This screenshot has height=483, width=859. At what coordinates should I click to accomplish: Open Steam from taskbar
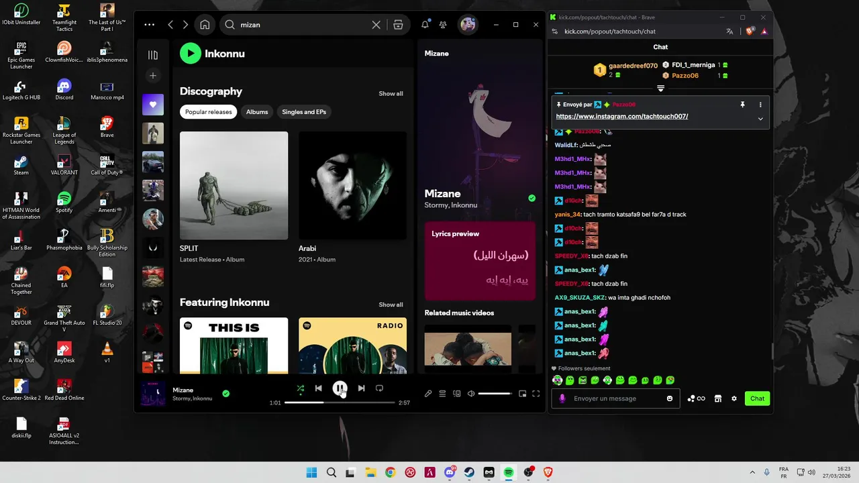[x=469, y=472]
